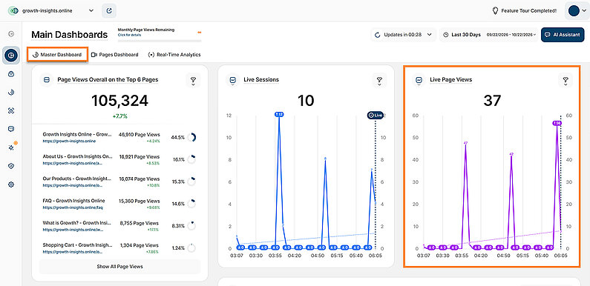Click the Live badge on Live Sessions chart
This screenshot has height=286, width=590.
point(375,116)
